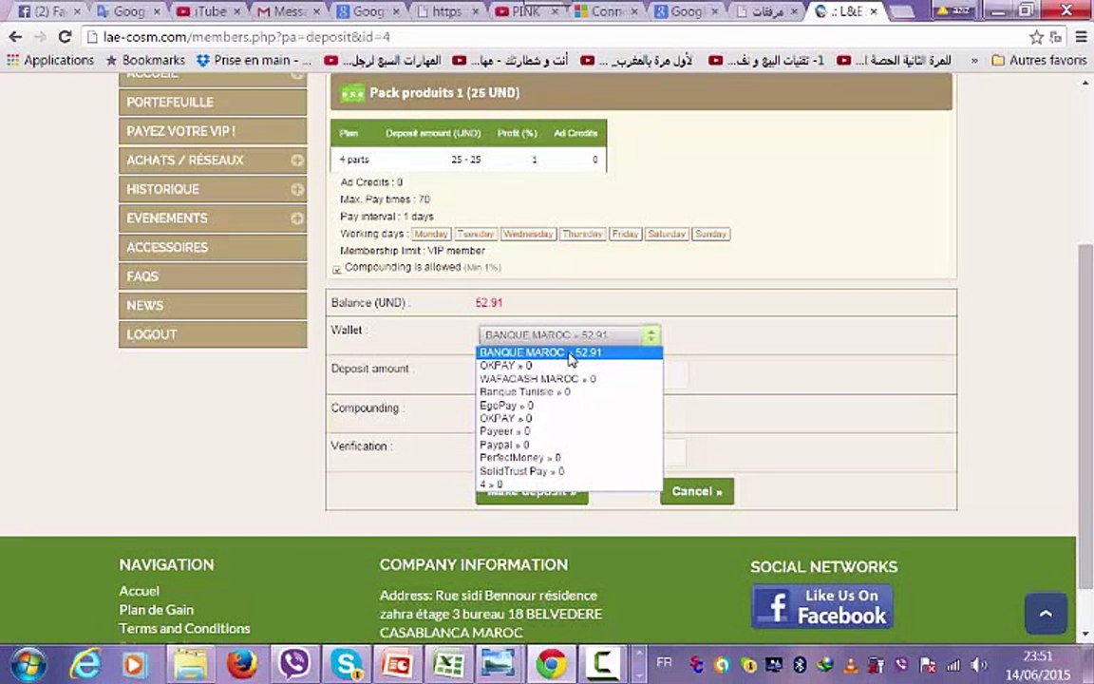
Task: Click the VLC cone tray icon
Action: (x=851, y=665)
